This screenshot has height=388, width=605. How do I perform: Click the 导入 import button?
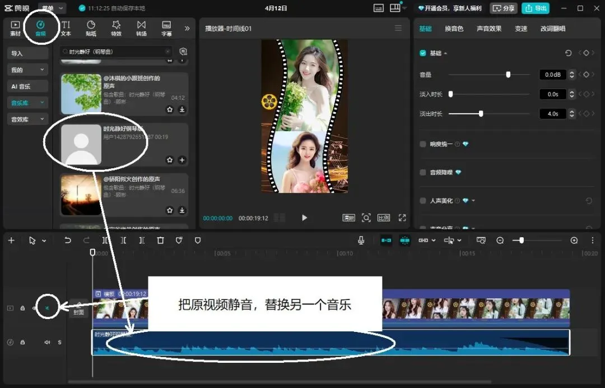[27, 53]
